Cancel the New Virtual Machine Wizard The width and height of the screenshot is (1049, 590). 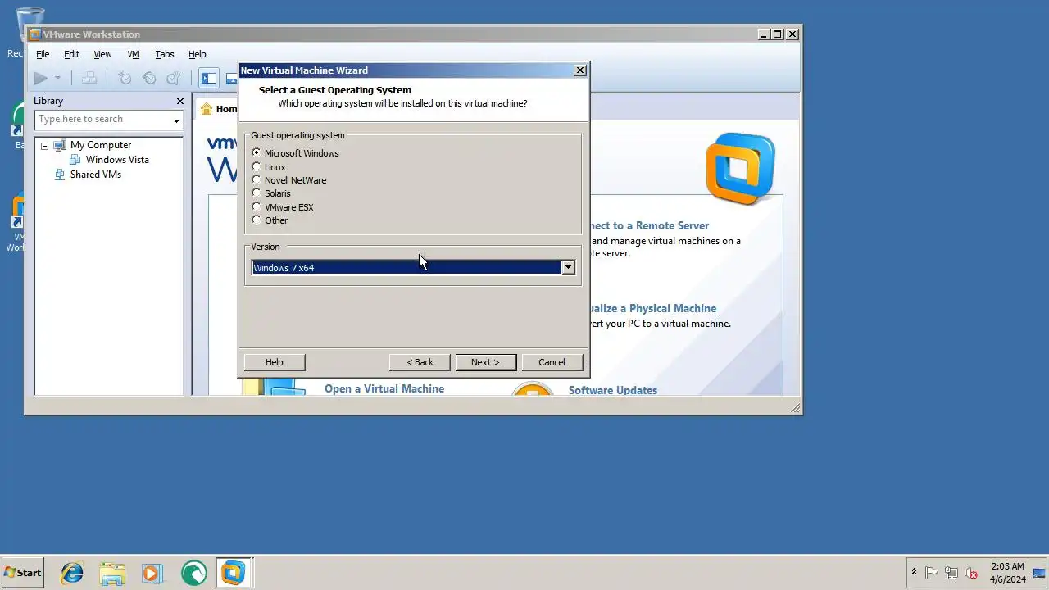click(552, 362)
